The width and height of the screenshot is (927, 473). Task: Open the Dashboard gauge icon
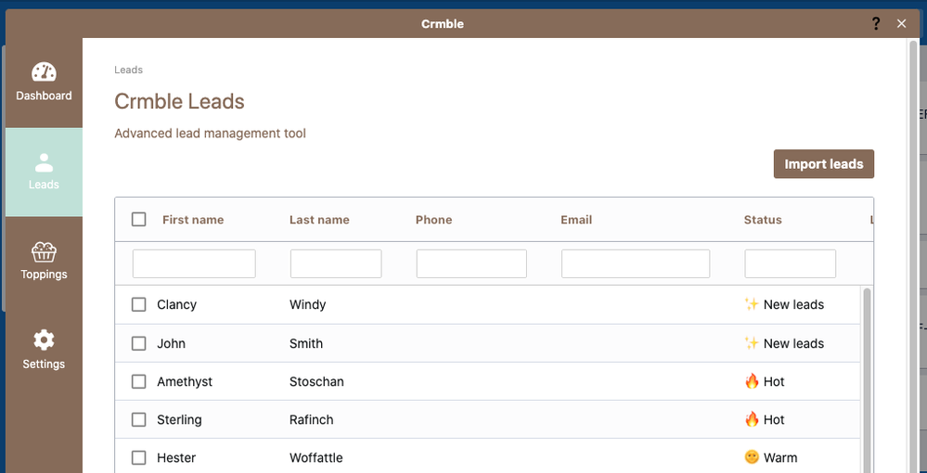point(44,72)
